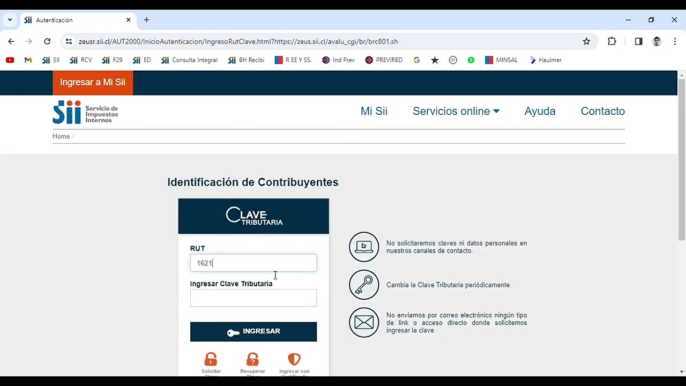The width and height of the screenshot is (686, 386).
Task: Click the Ingresar a Mi Sii button
Action: pyautogui.click(x=93, y=83)
